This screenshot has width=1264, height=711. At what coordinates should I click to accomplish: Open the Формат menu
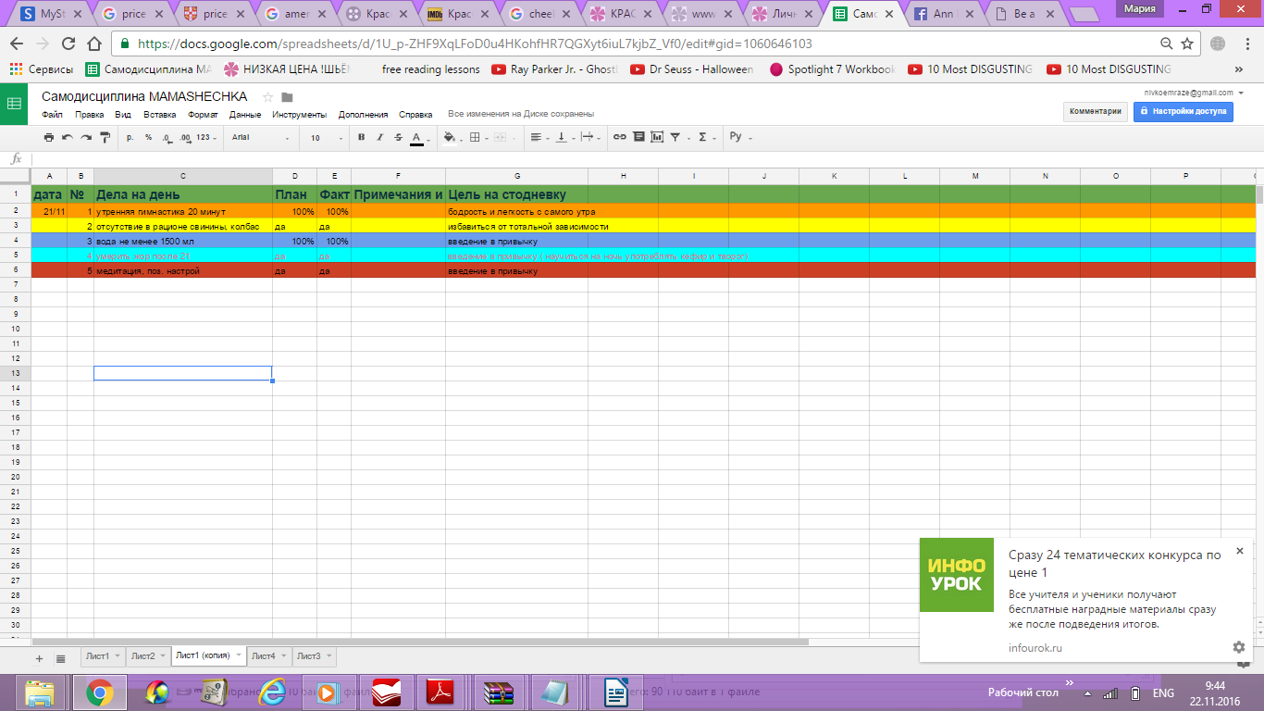coord(203,115)
